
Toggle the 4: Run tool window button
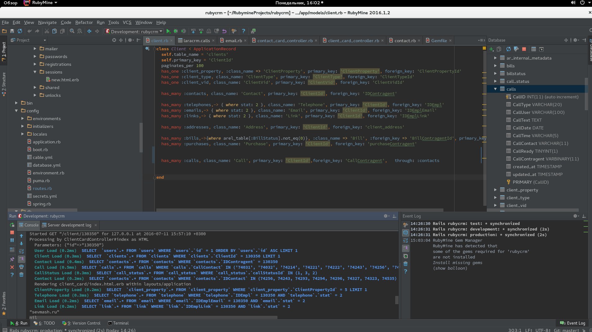[19, 323]
